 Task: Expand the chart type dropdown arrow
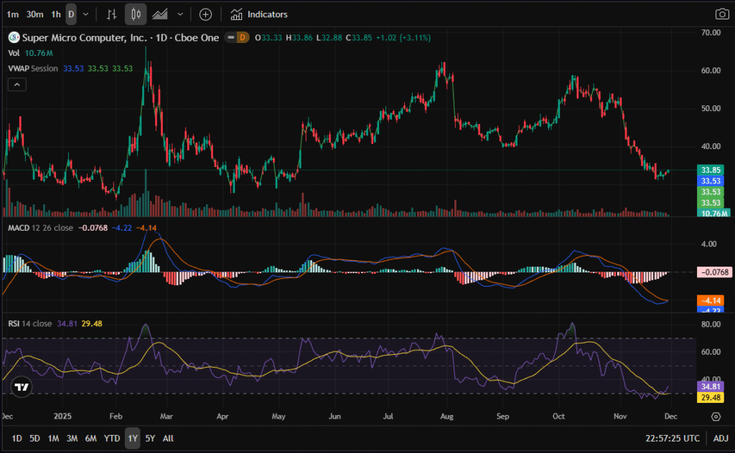pyautogui.click(x=180, y=14)
